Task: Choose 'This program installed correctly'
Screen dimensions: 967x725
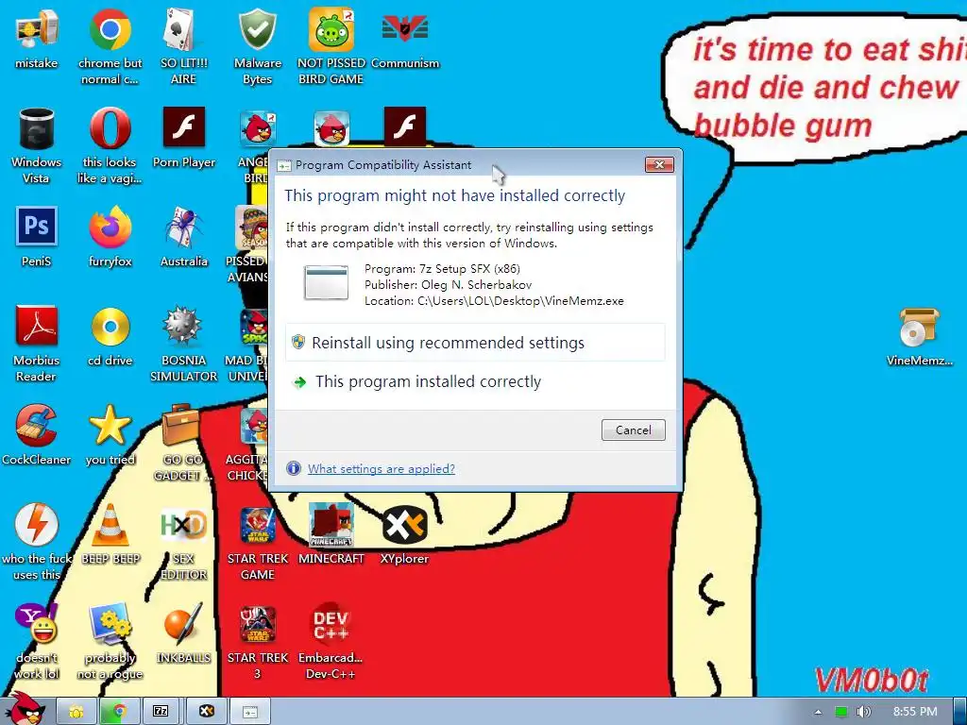Action: point(475,381)
